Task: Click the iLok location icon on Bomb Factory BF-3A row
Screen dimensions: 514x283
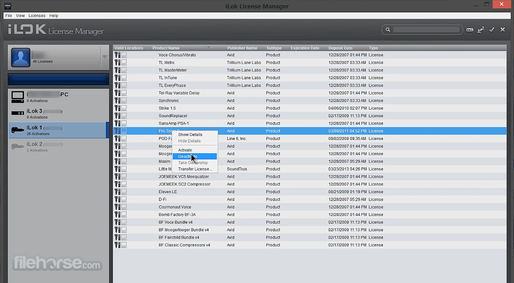Action: (117, 215)
